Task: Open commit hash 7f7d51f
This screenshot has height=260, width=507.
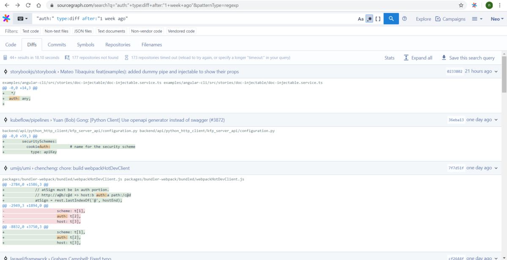Action: tap(456, 168)
